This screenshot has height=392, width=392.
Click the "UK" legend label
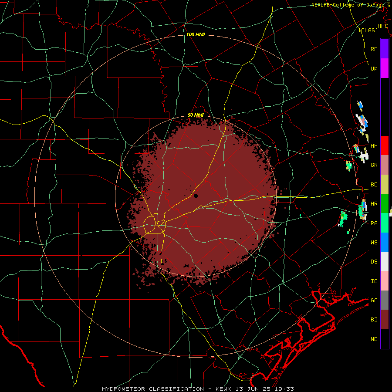[374, 68]
